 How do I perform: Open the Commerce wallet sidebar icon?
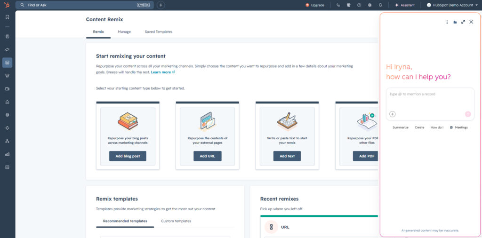click(x=8, y=89)
